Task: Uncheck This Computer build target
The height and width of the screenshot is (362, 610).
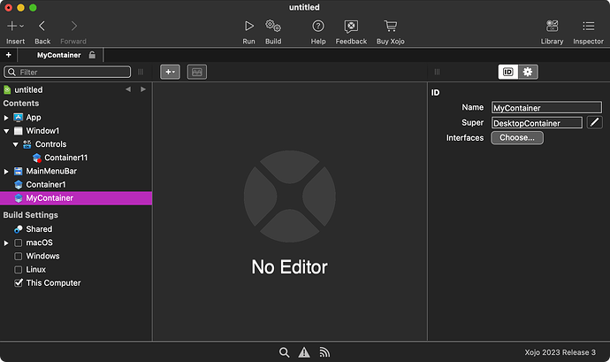Action: (x=19, y=283)
